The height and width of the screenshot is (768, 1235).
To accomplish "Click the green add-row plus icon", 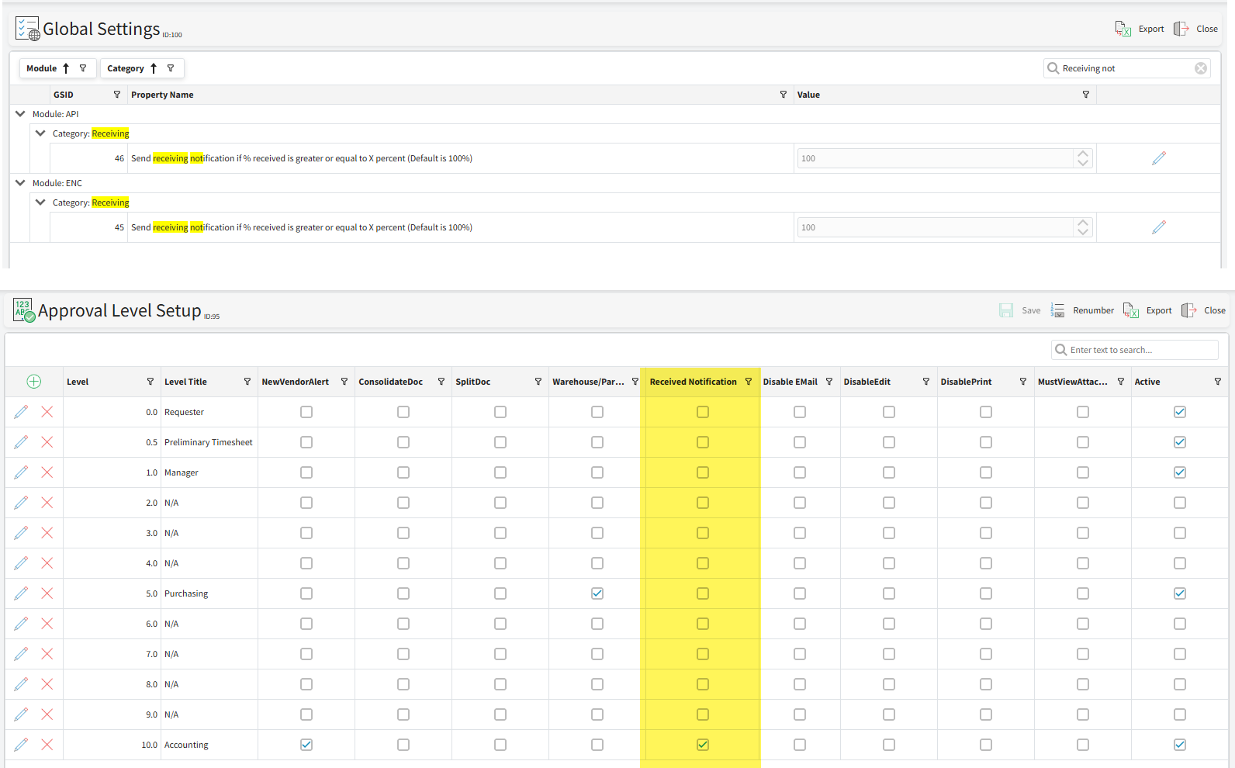I will [33, 382].
